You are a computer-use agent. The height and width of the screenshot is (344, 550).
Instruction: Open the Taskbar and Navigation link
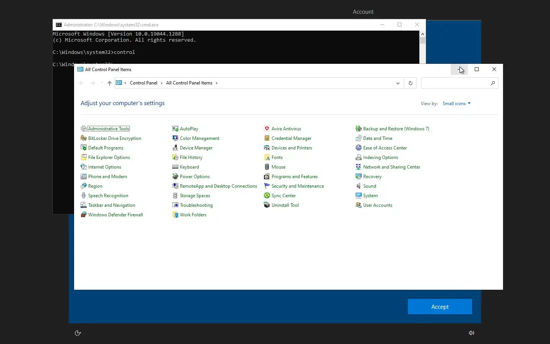[112, 205]
